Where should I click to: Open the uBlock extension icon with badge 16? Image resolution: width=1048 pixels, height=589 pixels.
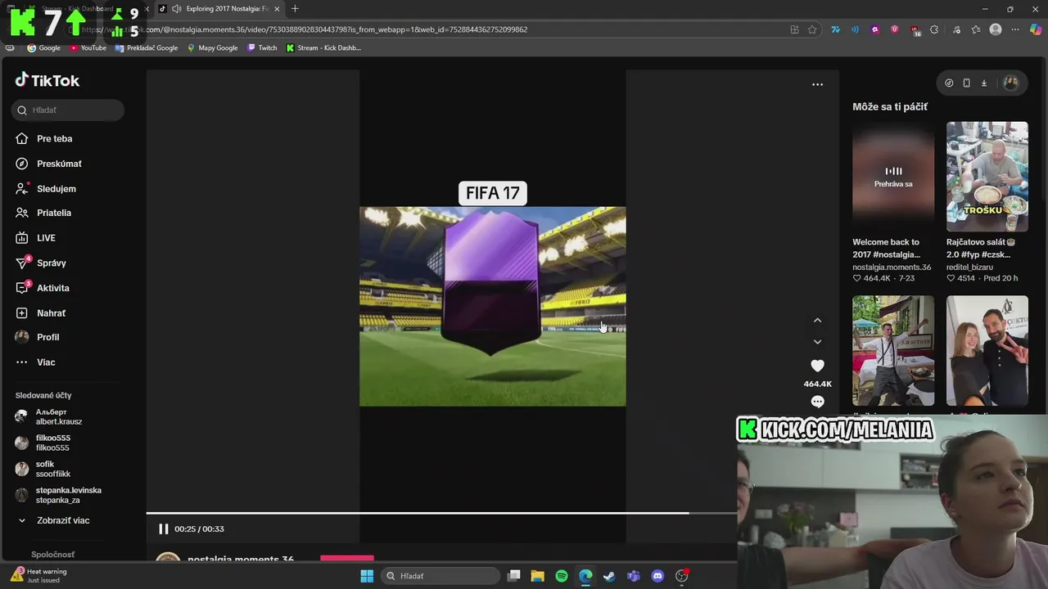point(915,30)
